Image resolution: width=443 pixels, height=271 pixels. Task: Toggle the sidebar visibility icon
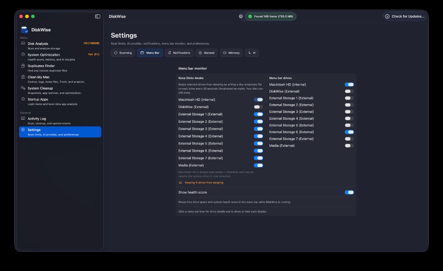pos(97,16)
